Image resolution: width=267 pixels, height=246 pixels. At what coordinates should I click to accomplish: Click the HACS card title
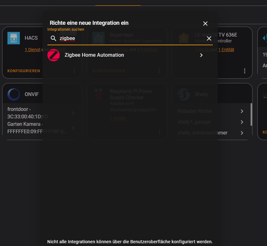pos(31,38)
